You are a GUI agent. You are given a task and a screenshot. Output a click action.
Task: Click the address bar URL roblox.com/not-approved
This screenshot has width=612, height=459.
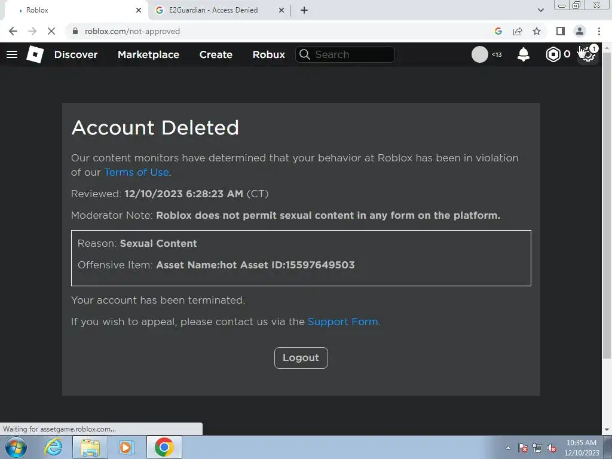point(132,31)
